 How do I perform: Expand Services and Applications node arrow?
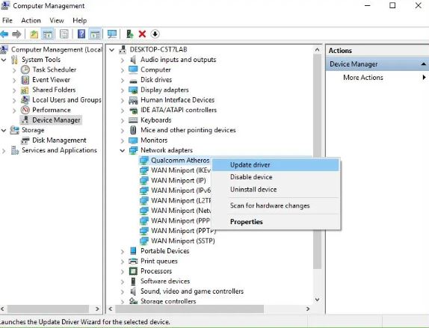coord(4,150)
